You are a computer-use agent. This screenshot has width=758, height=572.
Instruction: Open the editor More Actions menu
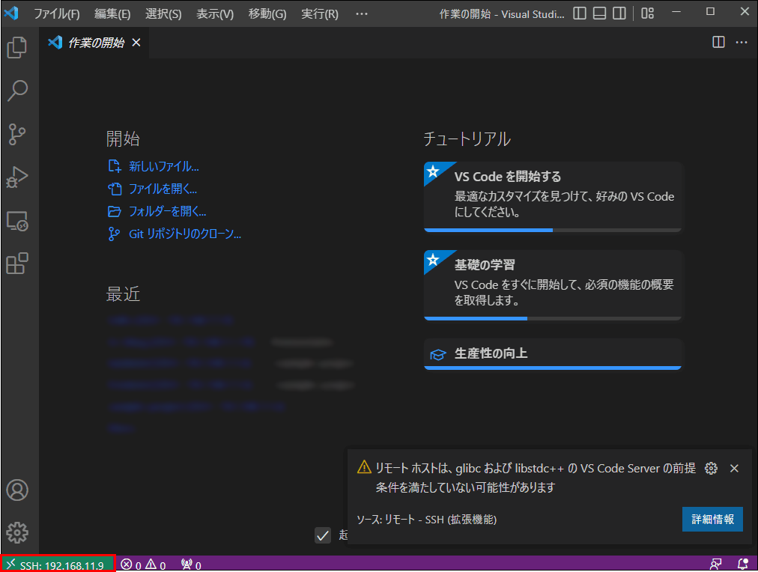742,43
